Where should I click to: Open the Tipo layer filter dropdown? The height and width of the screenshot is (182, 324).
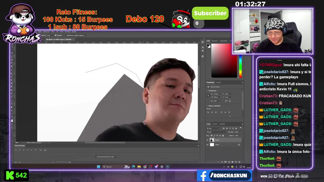tap(213, 128)
